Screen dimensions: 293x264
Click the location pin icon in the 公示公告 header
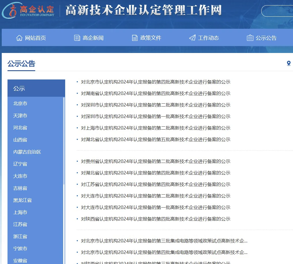click(289, 64)
